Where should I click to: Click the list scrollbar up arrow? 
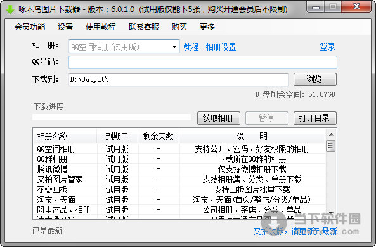331,134
